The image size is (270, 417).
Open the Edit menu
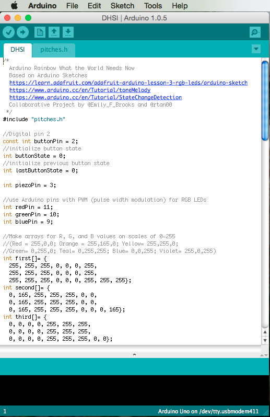95,6
